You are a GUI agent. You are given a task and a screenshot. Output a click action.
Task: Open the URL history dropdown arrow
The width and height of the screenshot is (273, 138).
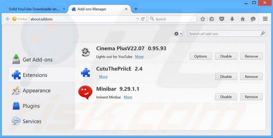pos(138,19)
